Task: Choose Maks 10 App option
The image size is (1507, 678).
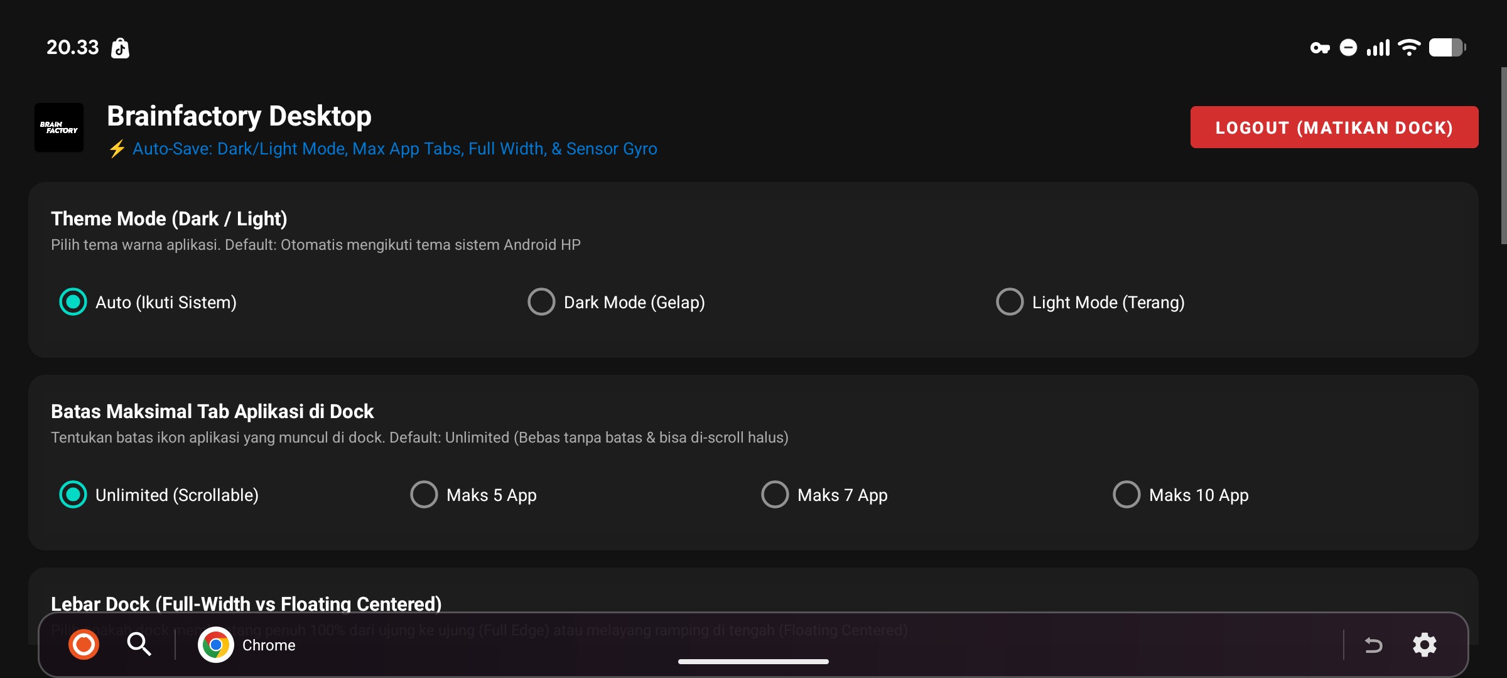Action: pyautogui.click(x=1181, y=495)
